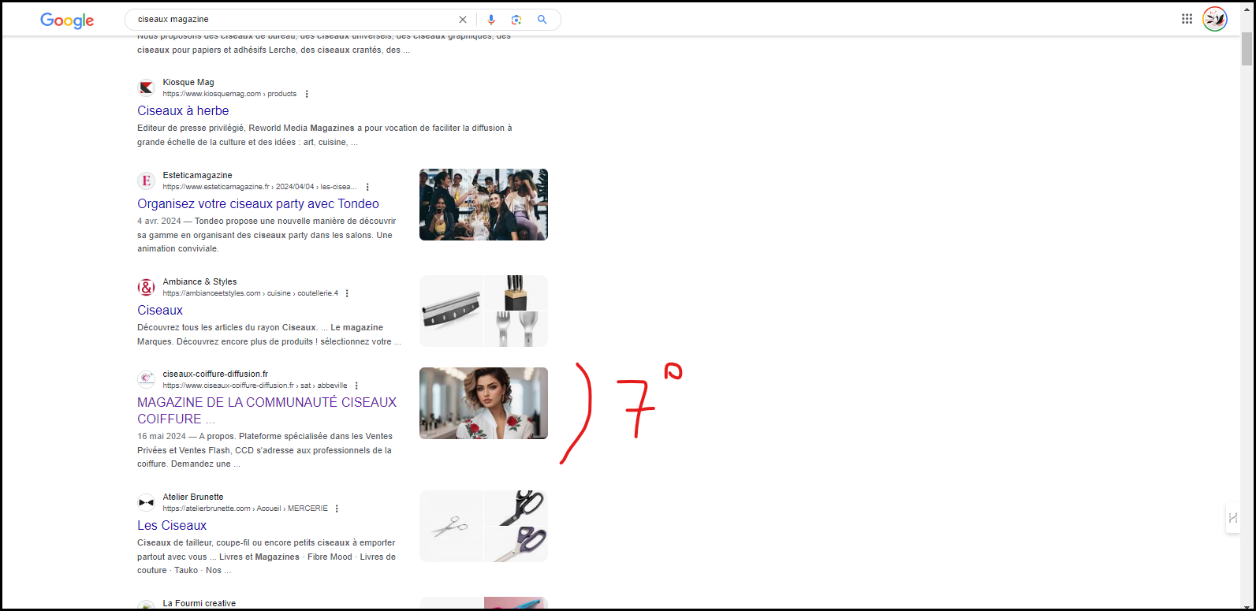Viewport: 1256px width, 611px height.
Task: Click the ciseaux-coiffure-diffusion.fr site name
Action: tap(215, 374)
